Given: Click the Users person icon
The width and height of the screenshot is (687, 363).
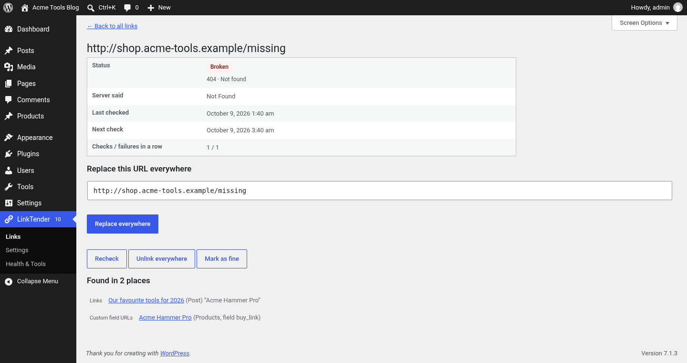Looking at the screenshot, I should (x=9, y=171).
